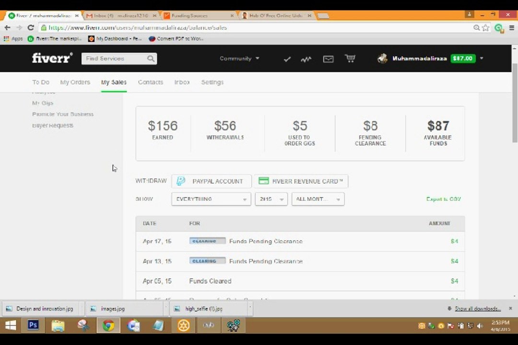Click in the Find Services search field
This screenshot has height=345, width=518.
point(114,58)
